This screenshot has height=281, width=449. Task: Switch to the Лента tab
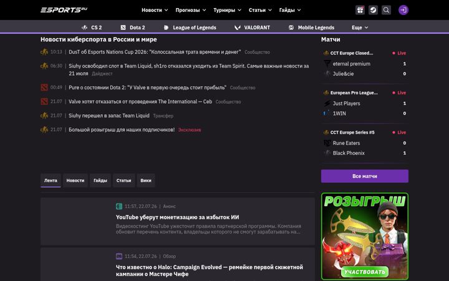point(51,180)
